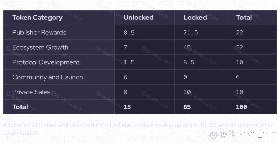Click the 8.5 locked Protocol Development value
The image size is (278, 143).
[189, 62]
